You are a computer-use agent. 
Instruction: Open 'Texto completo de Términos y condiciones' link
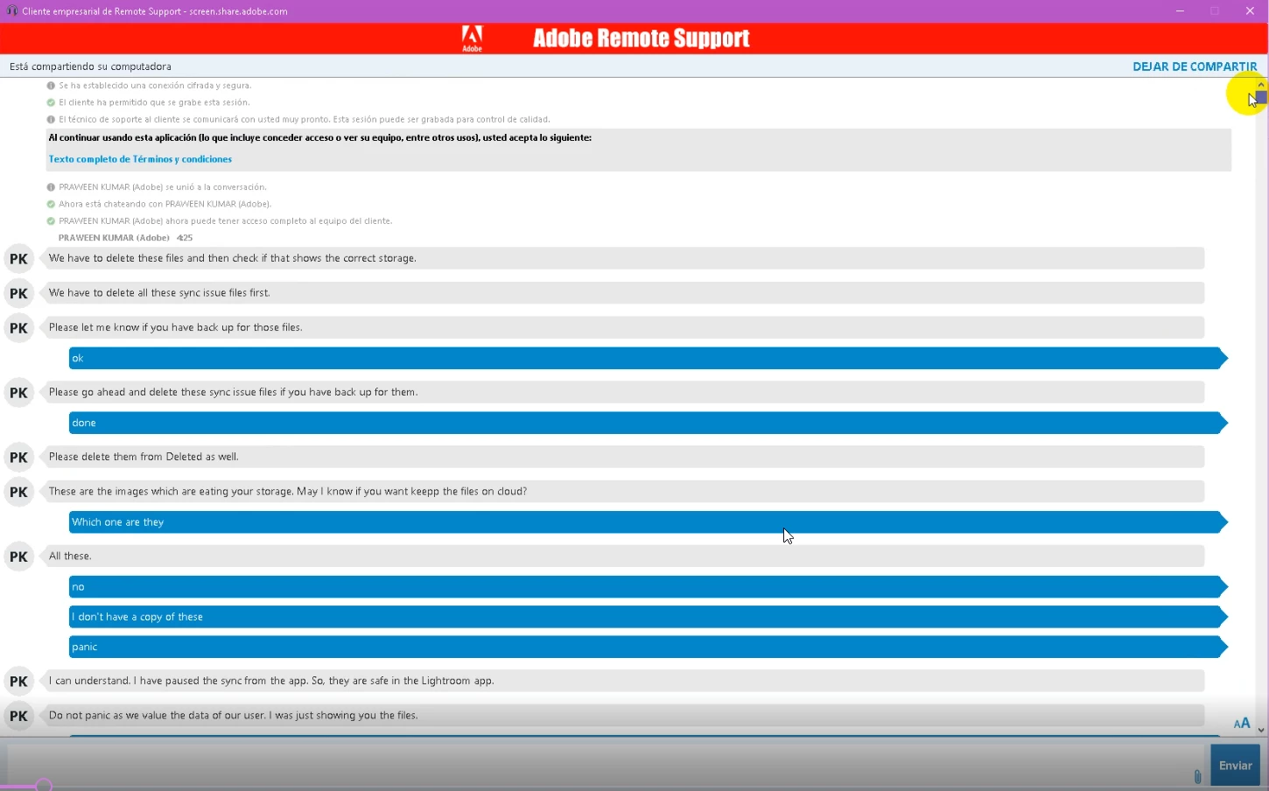tap(140, 159)
